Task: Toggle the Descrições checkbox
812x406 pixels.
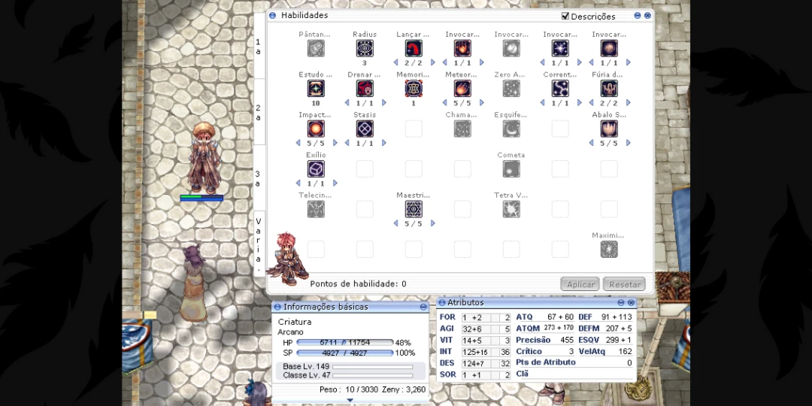Action: 565,16
